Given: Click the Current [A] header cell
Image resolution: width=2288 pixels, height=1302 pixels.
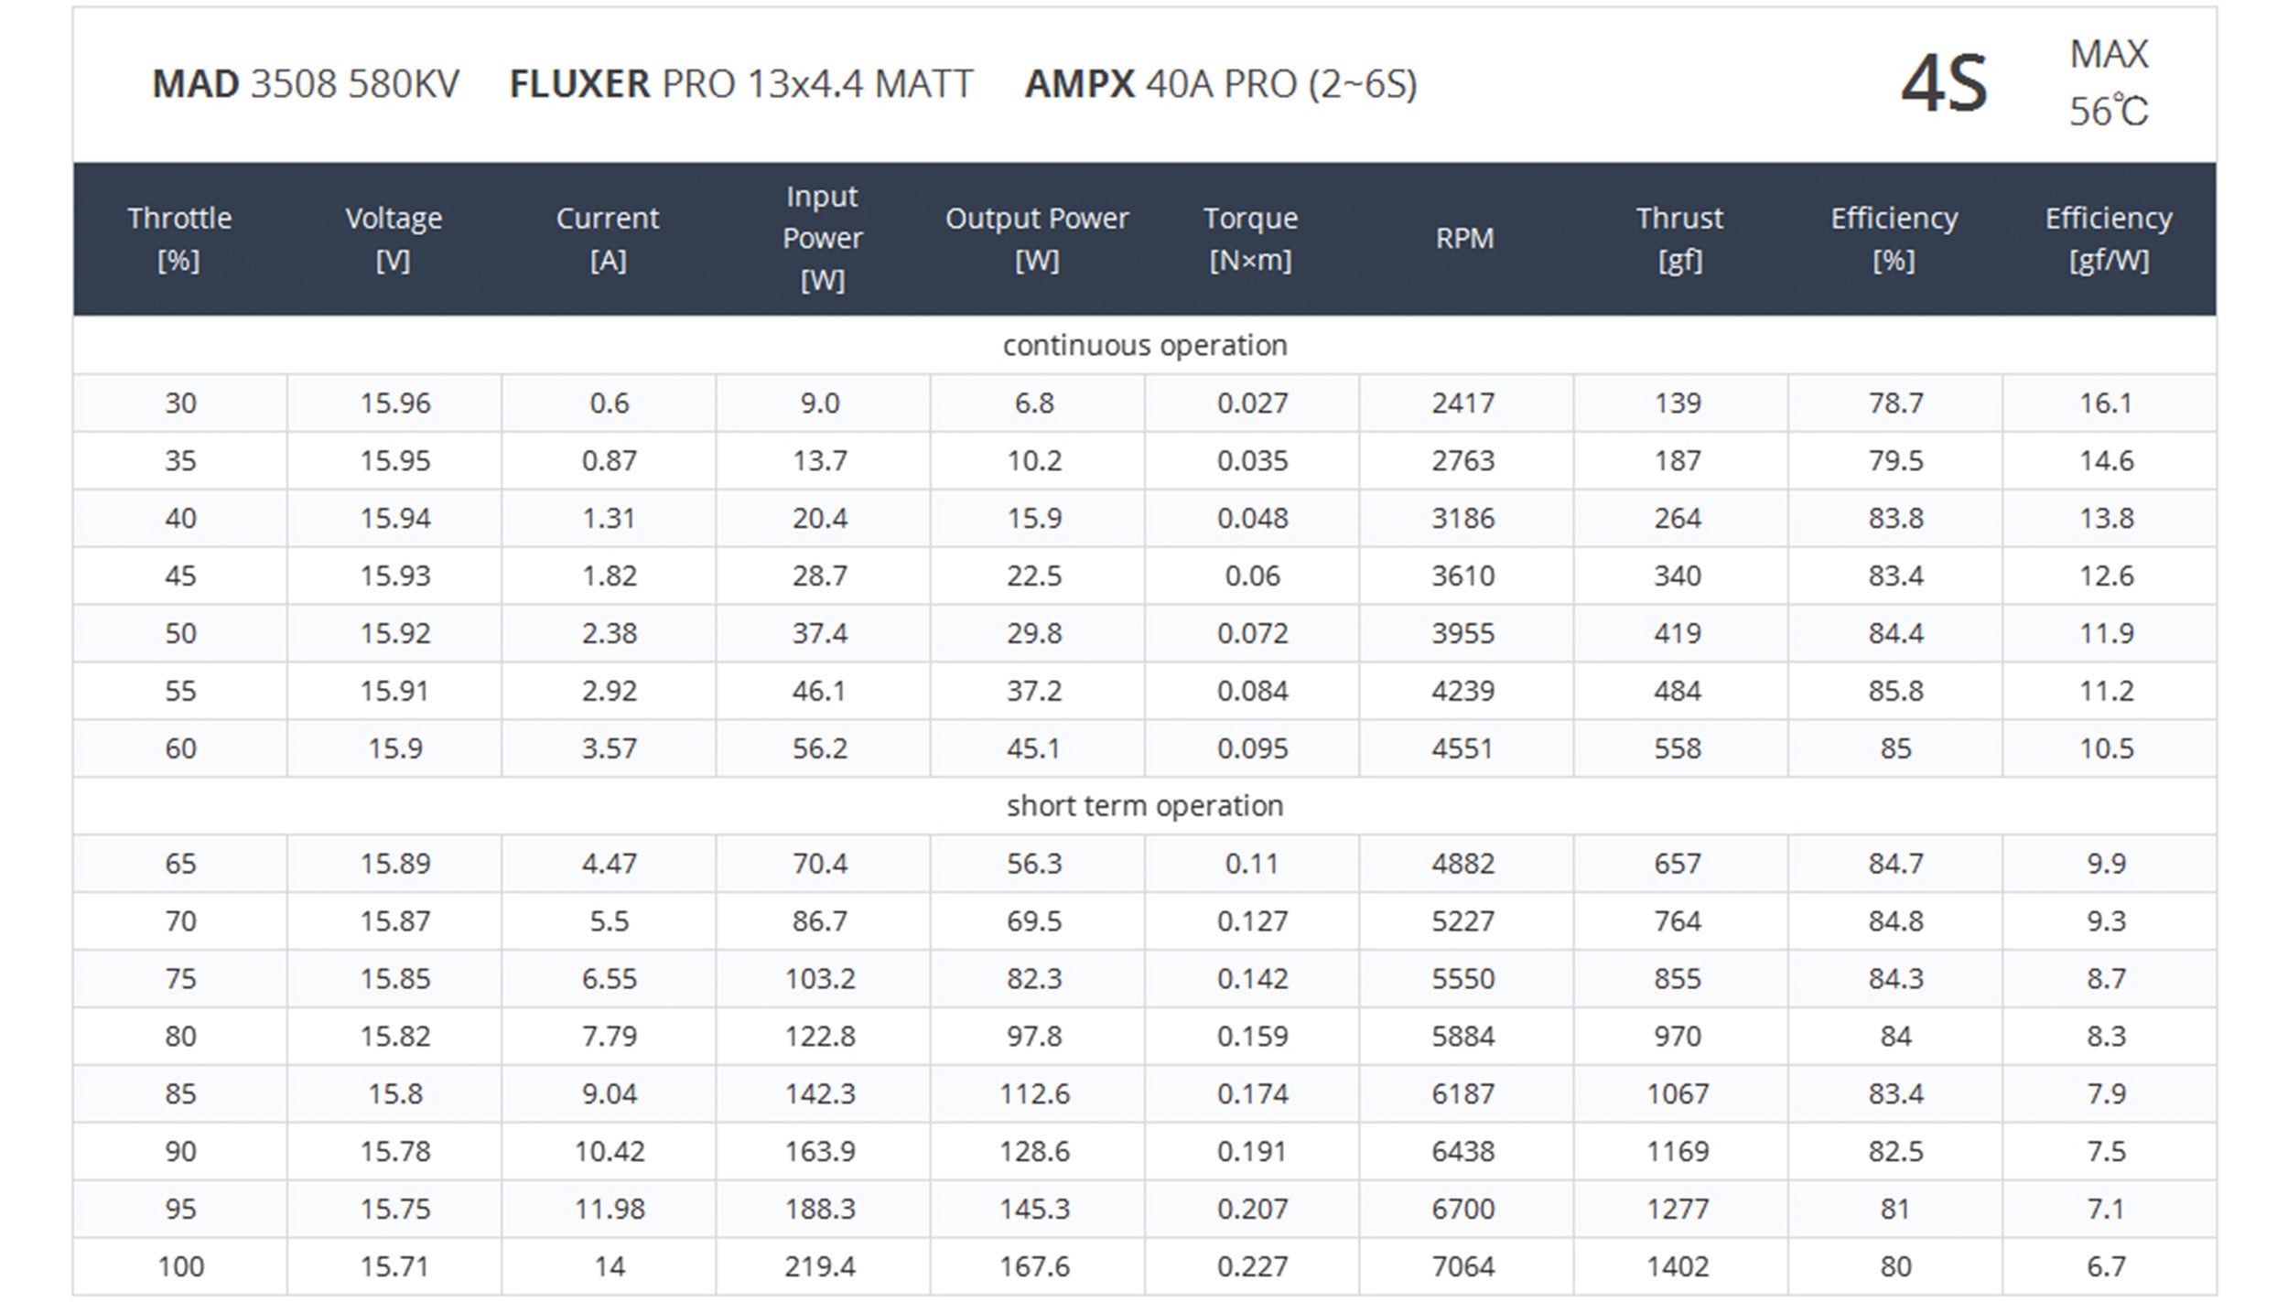Looking at the screenshot, I should click(608, 239).
